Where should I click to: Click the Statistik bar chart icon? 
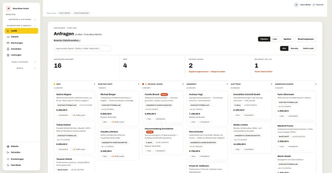[8, 37]
